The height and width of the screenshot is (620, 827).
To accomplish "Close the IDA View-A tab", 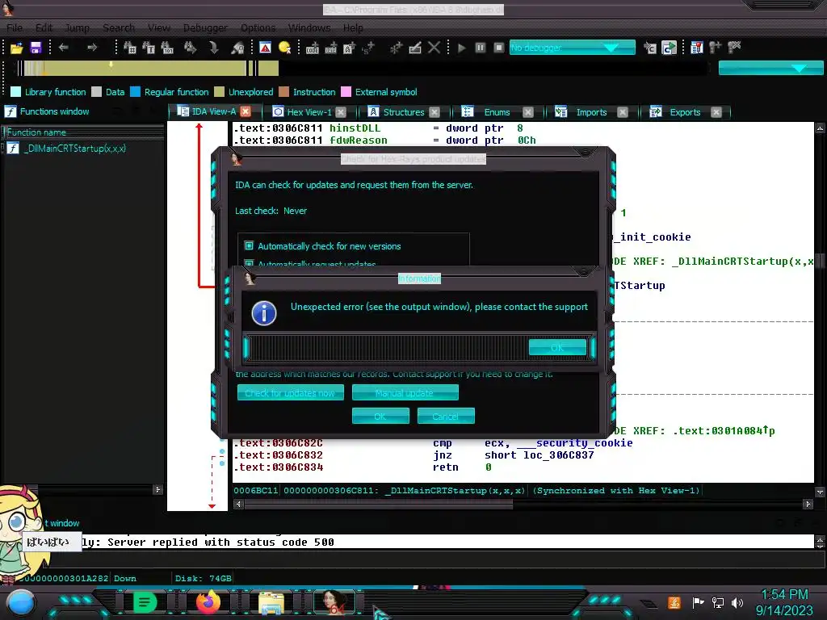I will [246, 111].
